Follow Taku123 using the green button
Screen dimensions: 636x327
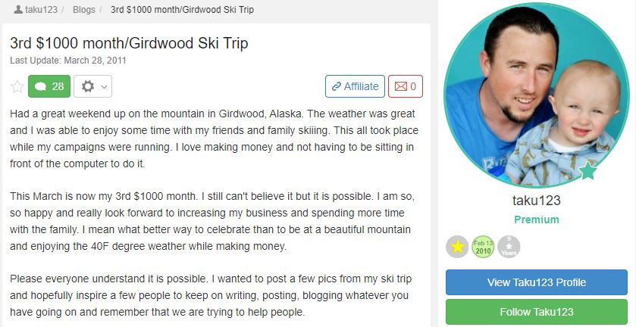point(537,312)
